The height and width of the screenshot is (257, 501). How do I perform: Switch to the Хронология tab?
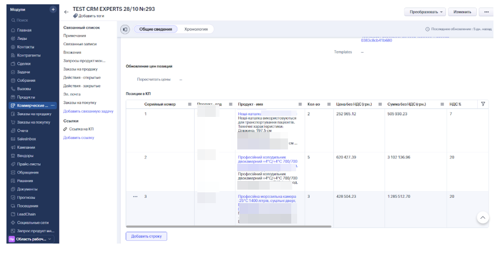[x=196, y=29]
